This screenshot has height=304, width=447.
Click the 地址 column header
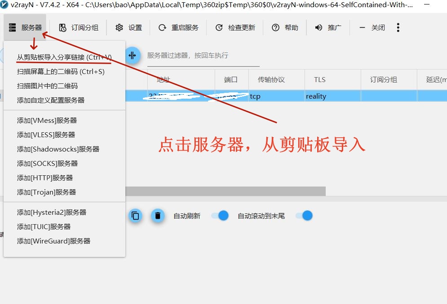click(181, 80)
